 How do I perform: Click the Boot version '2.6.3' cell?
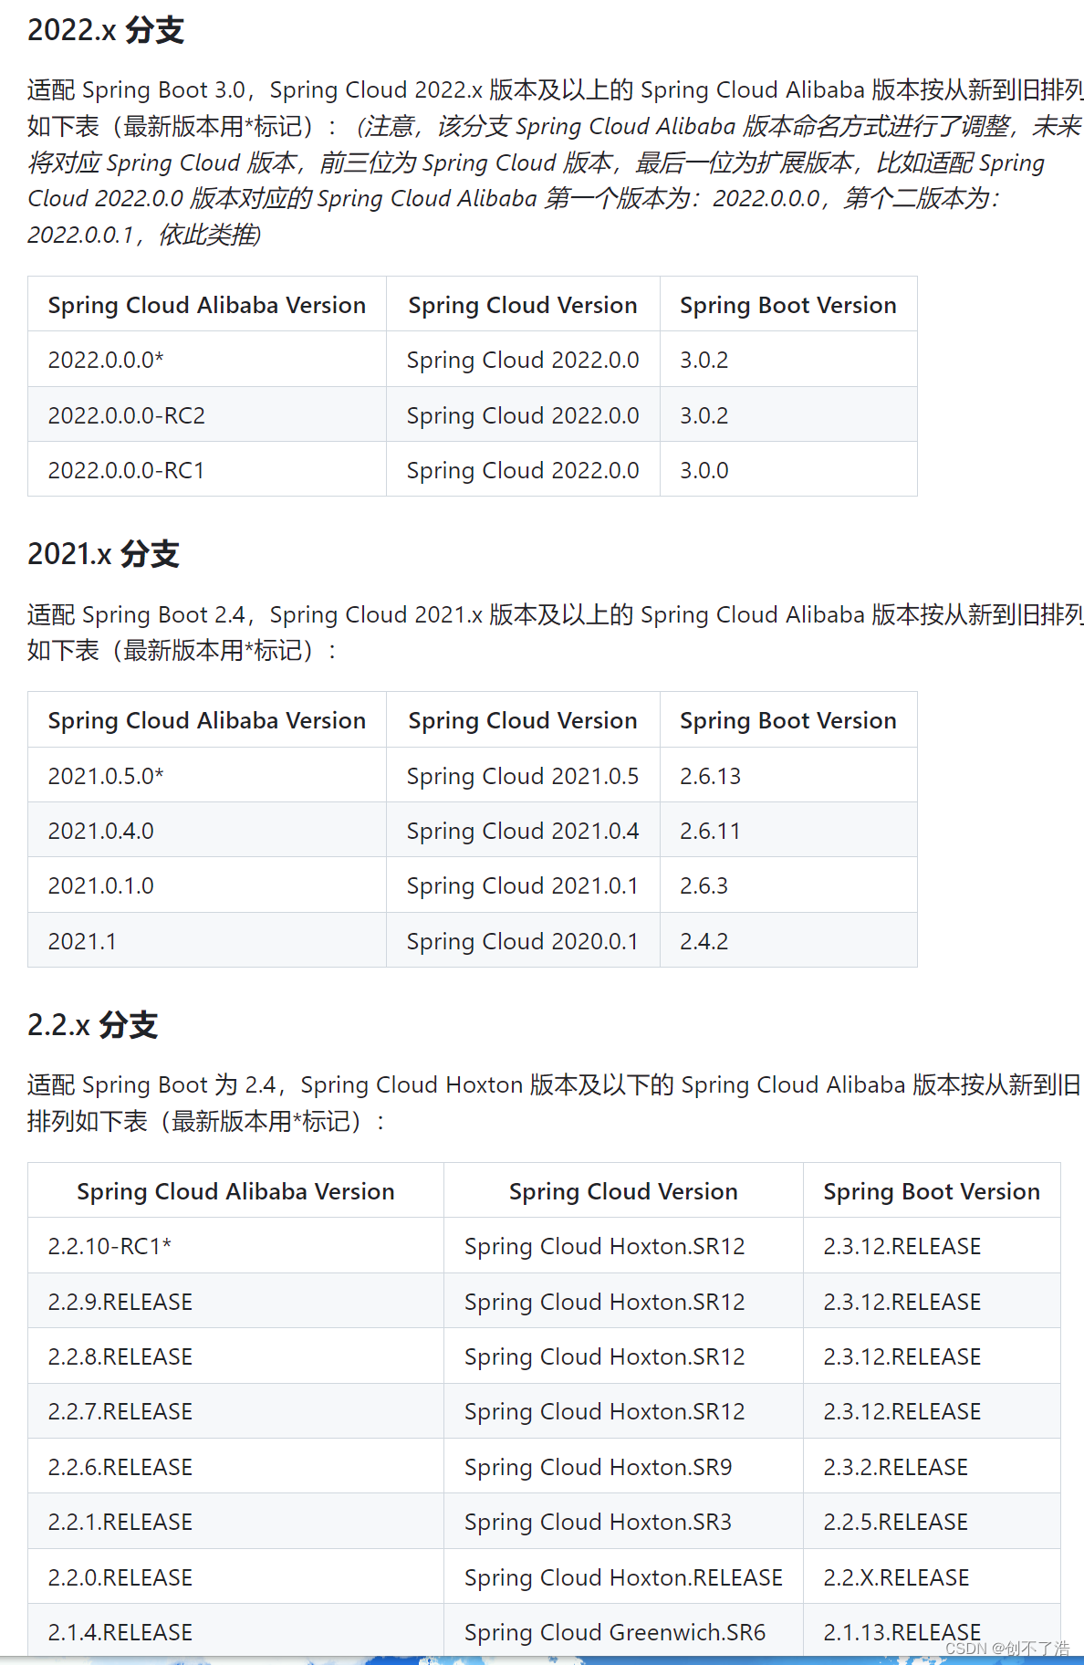(788, 885)
